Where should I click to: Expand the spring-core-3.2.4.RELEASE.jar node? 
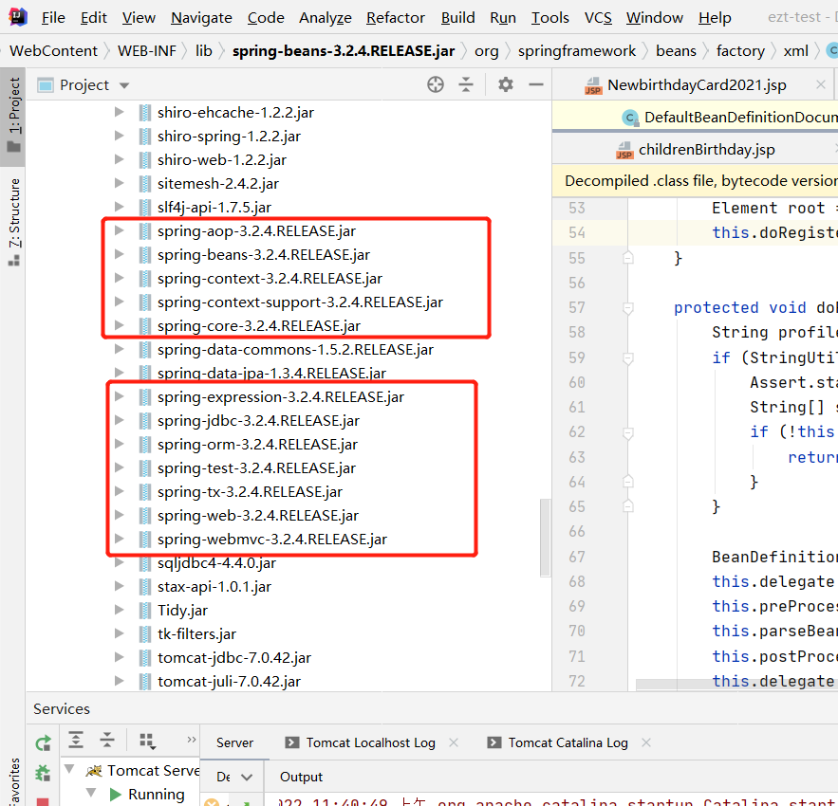click(x=118, y=325)
